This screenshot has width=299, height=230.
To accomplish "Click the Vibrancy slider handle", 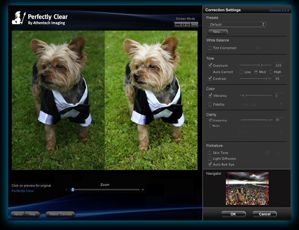I will pos(245,95).
